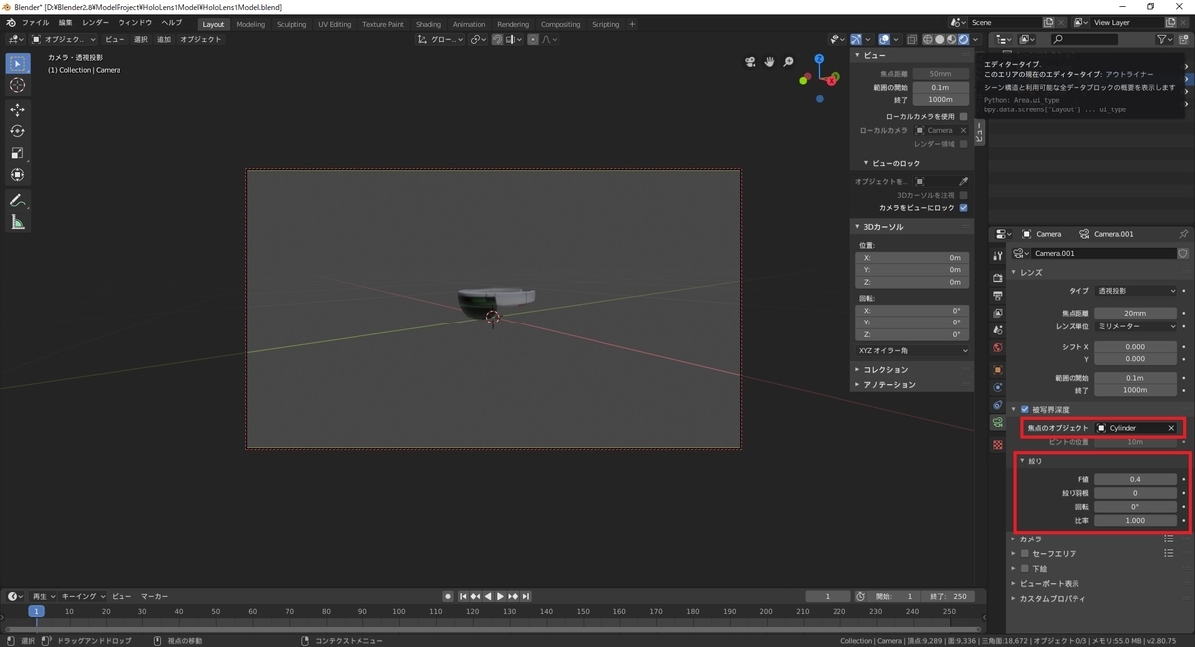Screen dimensions: 1195x647
Task: Open the ファイル menu
Action: pos(34,22)
